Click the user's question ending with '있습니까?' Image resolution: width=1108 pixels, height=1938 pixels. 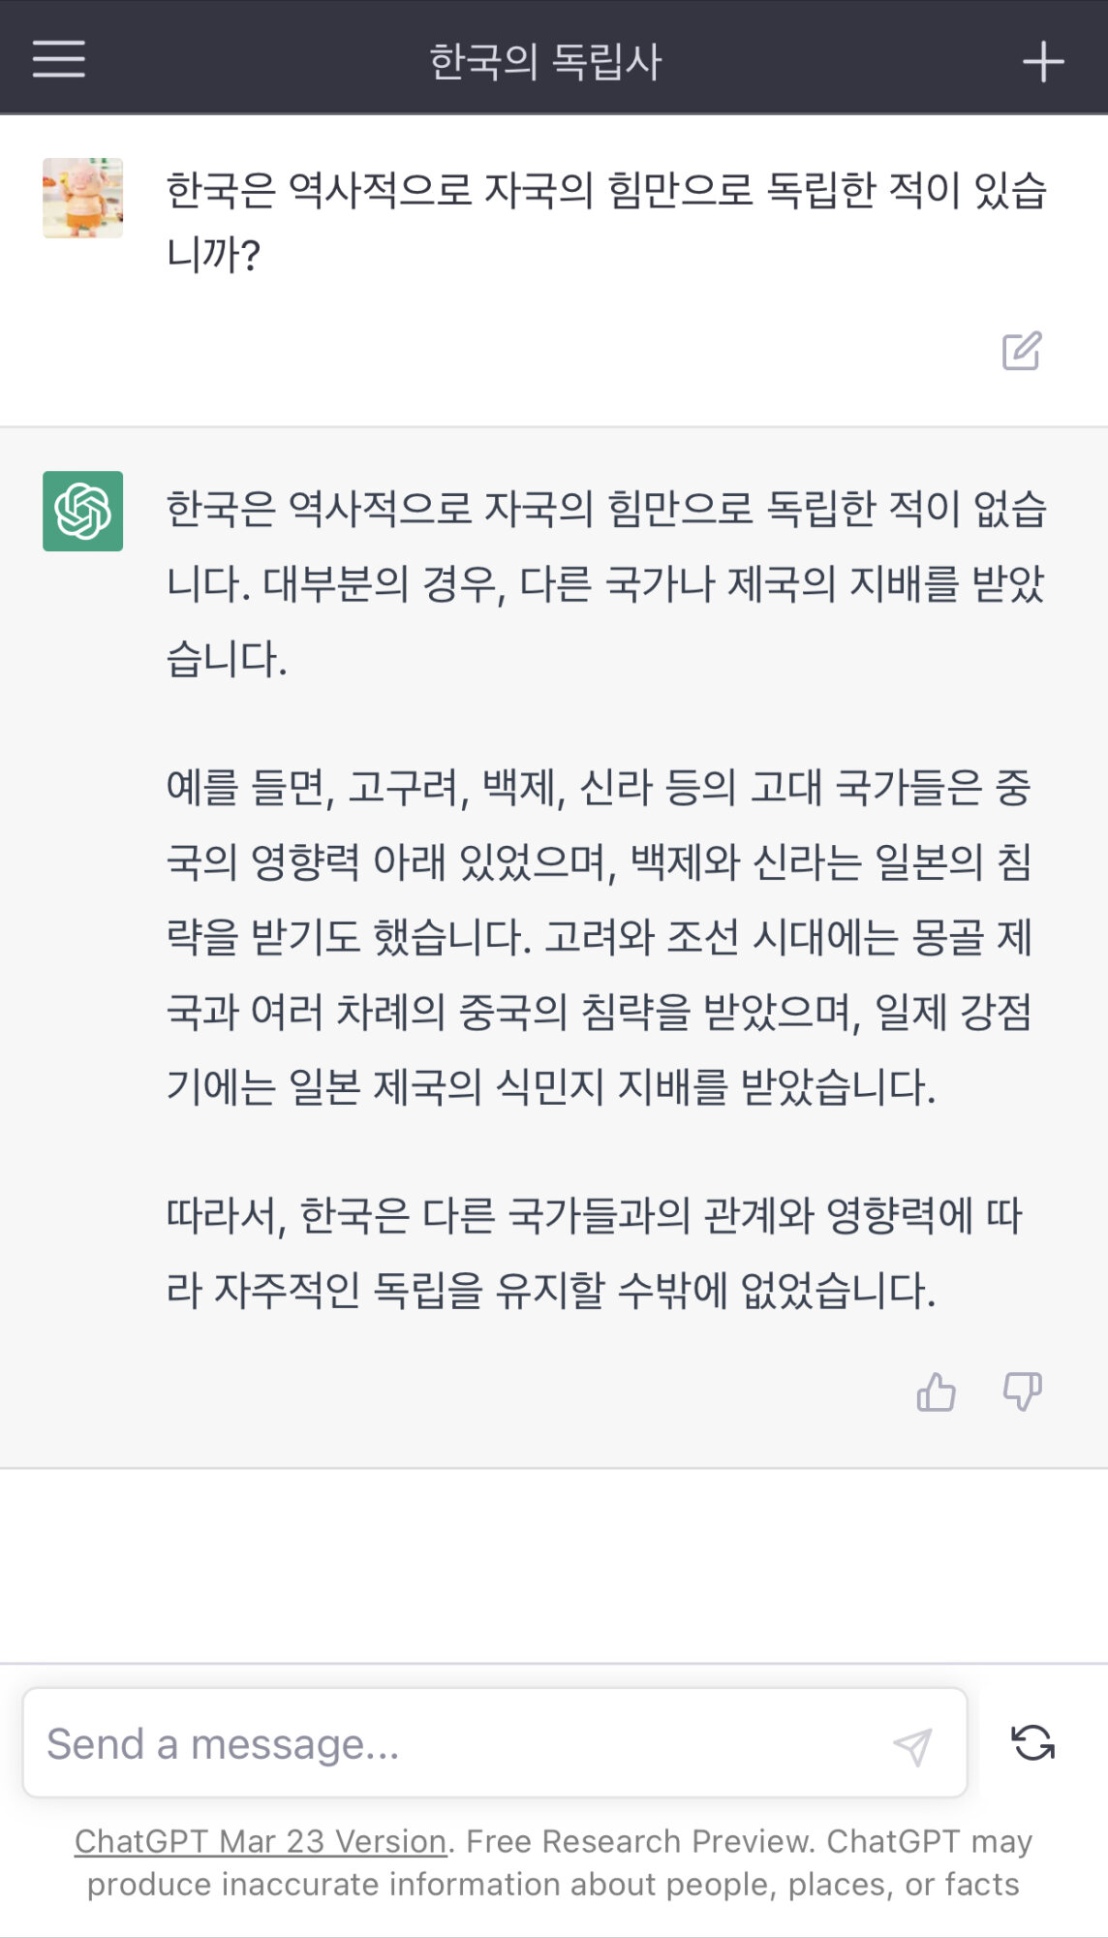point(605,221)
